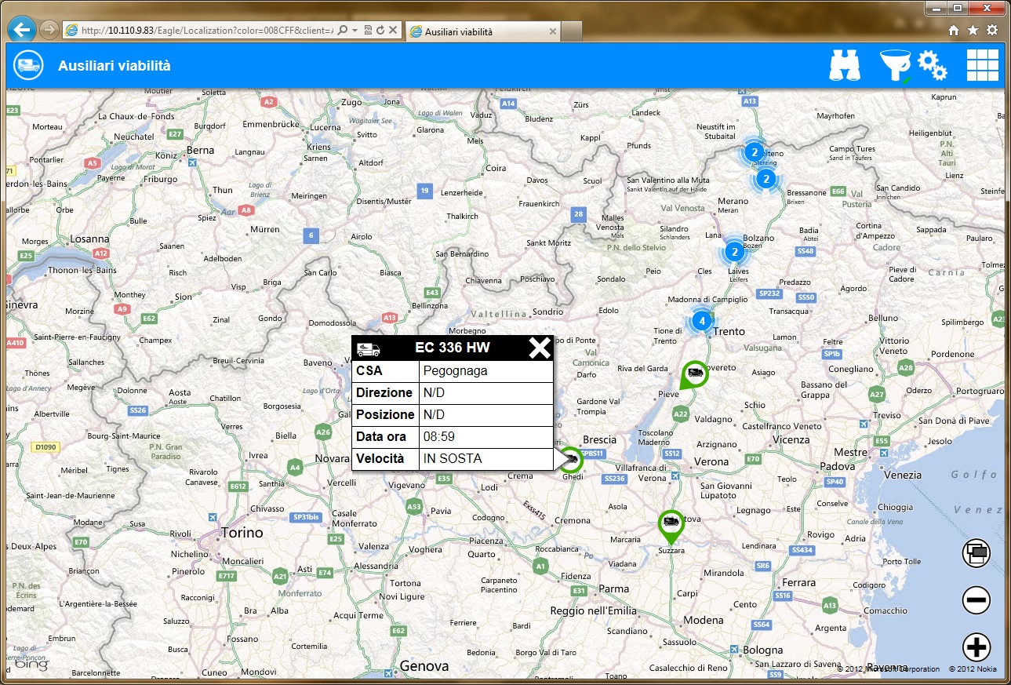Click the Berna city label on map
The image size is (1011, 685).
201,150
